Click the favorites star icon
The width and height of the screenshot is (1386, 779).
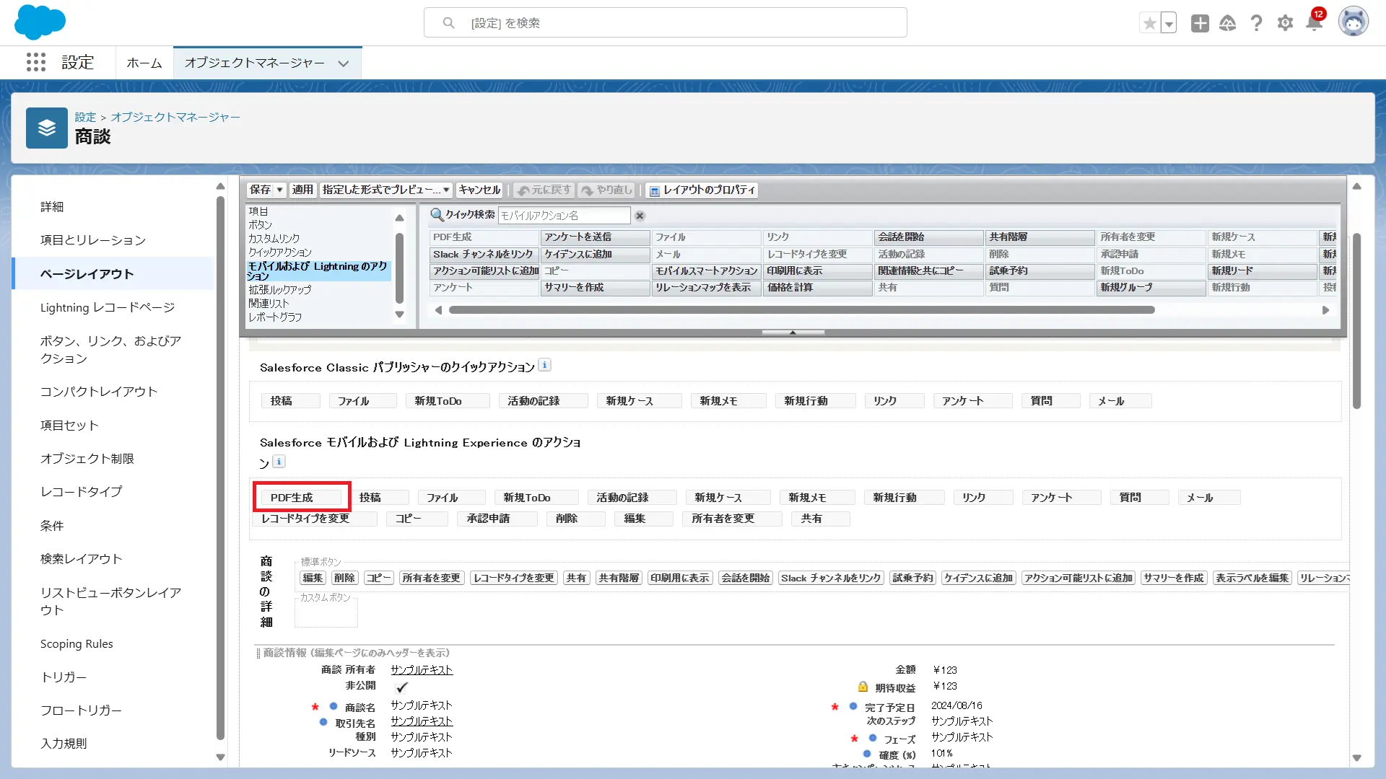[x=1149, y=23]
